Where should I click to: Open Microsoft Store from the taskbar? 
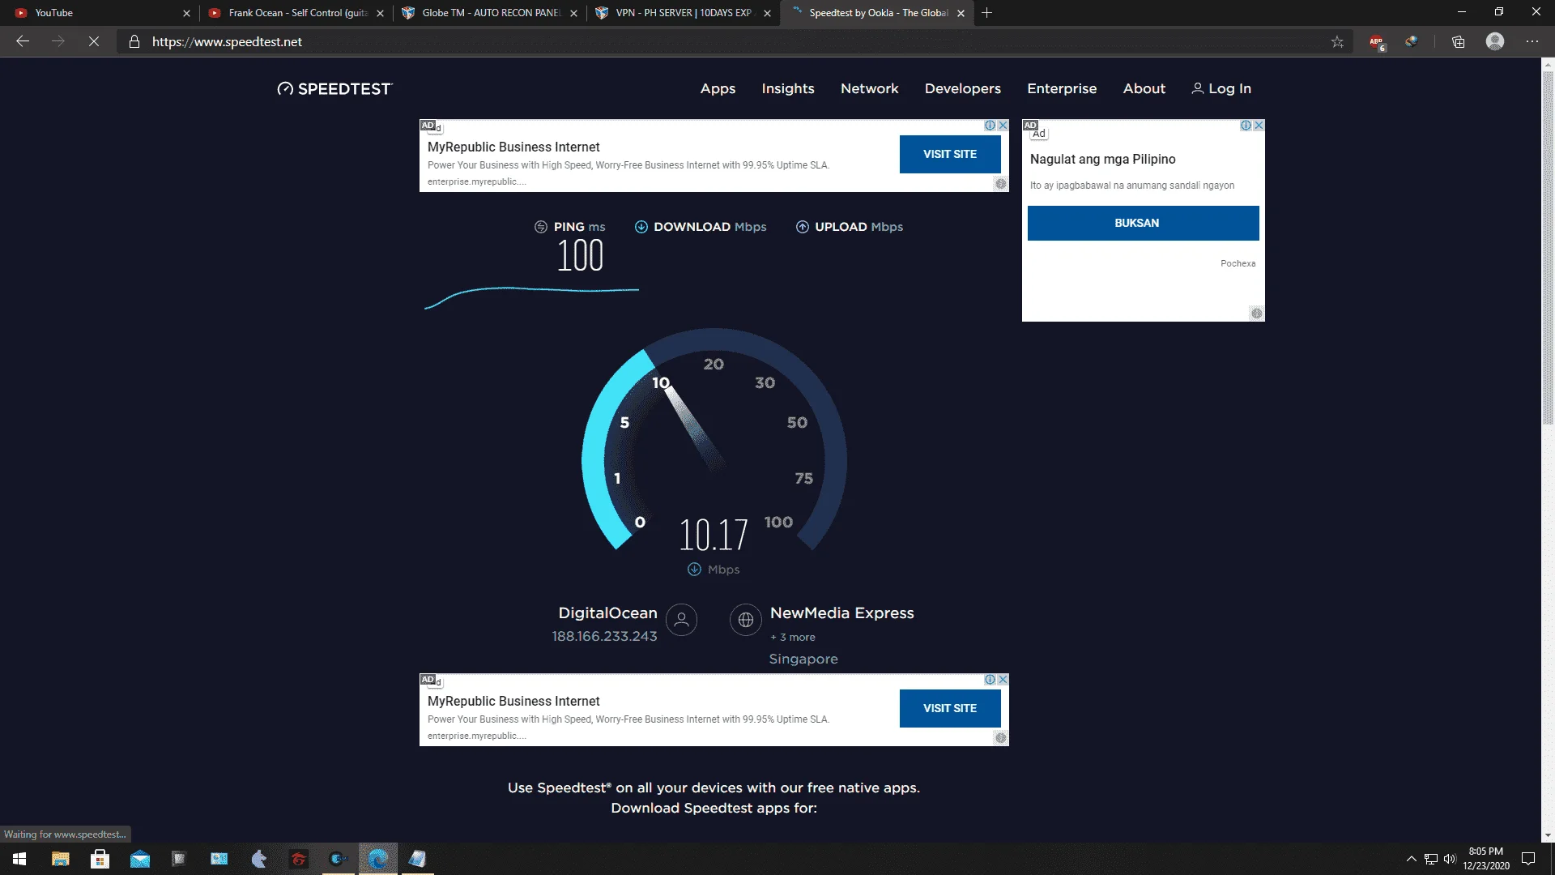tap(100, 859)
